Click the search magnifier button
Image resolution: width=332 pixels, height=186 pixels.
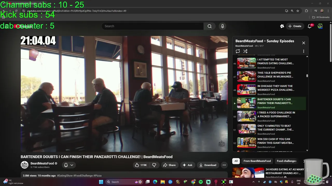[210, 26]
